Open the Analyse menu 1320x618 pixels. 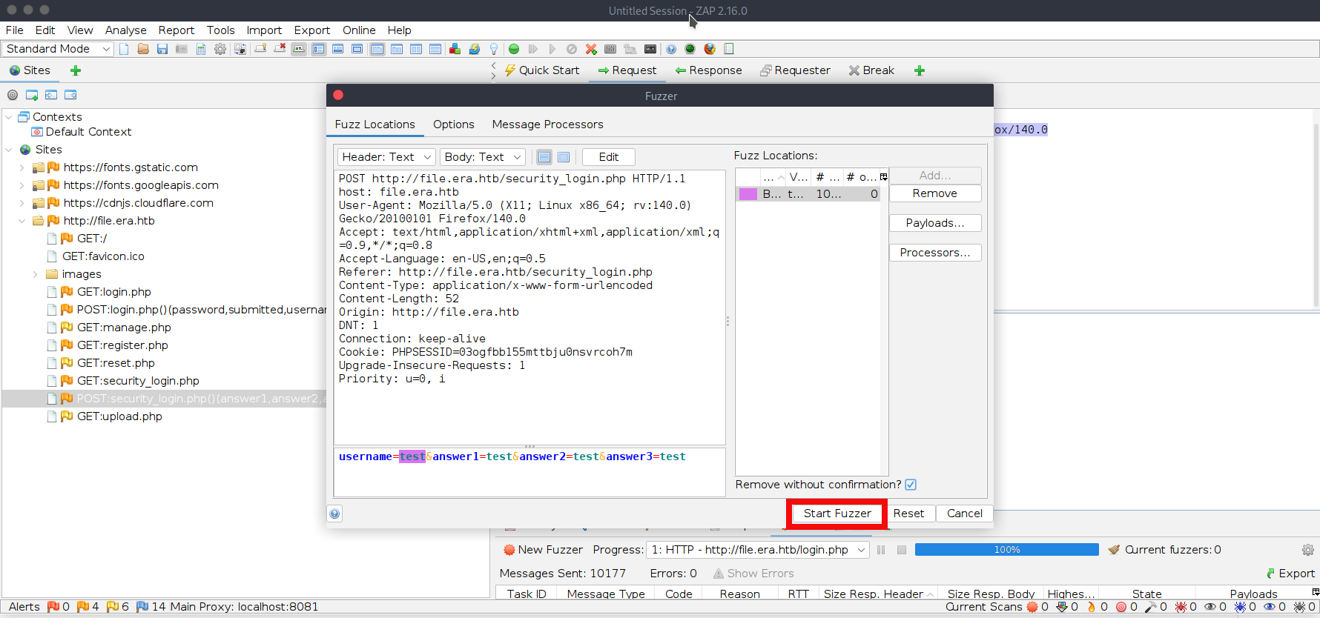pyautogui.click(x=125, y=30)
